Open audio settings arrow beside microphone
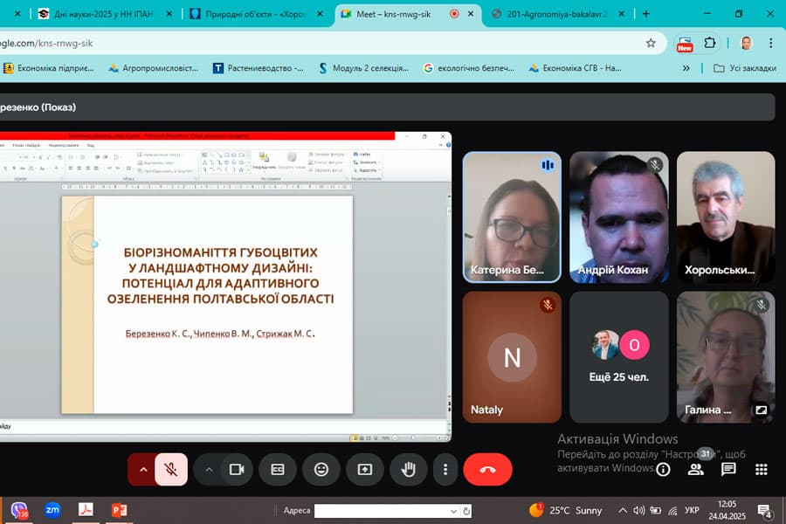 point(143,469)
